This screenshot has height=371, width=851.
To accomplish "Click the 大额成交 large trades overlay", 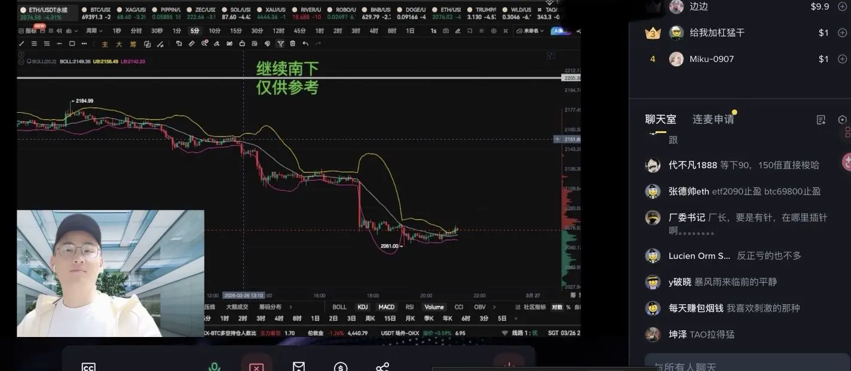I will pos(237,307).
